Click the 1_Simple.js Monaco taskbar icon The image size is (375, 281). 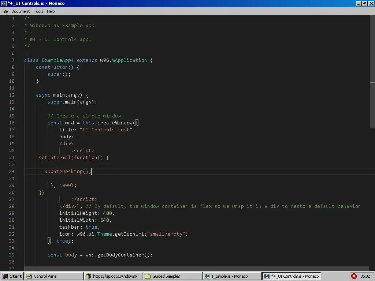pos(207,276)
